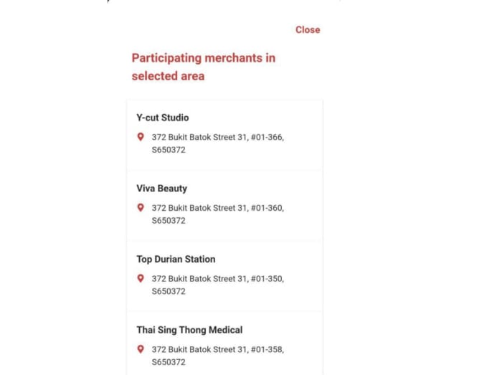Image resolution: width=497 pixels, height=375 pixels.
Task: Click unit number #01-360 in Viva Beauty's address
Action: click(266, 208)
